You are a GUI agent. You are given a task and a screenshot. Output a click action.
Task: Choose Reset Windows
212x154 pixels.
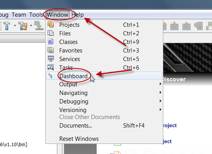coord(104,138)
